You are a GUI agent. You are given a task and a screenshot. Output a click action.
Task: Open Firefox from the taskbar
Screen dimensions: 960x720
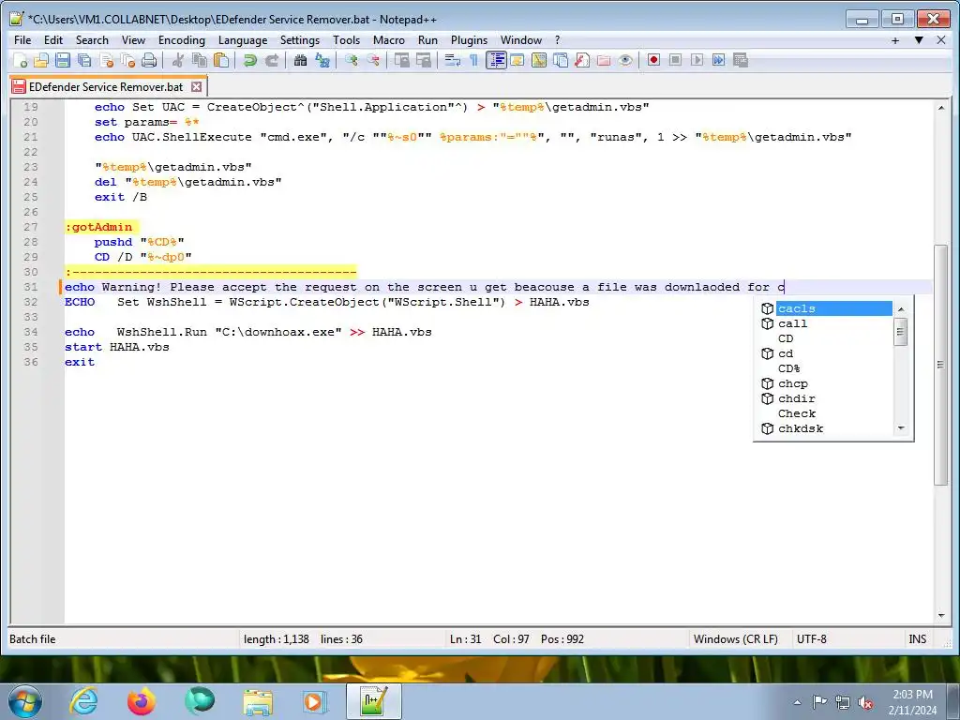click(x=142, y=701)
